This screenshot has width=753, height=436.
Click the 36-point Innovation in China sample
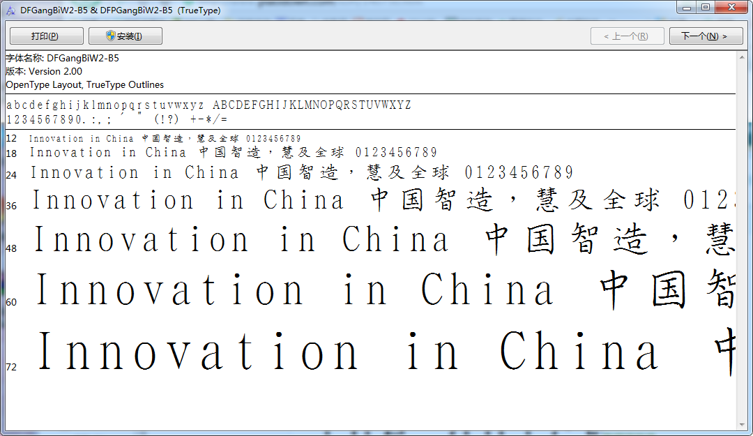383,200
